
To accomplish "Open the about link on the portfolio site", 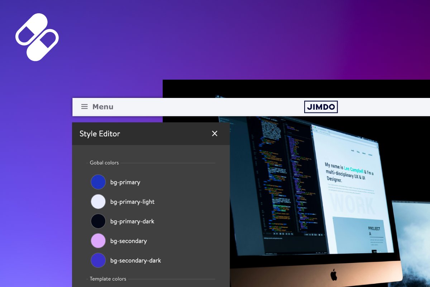I will coord(364,154).
